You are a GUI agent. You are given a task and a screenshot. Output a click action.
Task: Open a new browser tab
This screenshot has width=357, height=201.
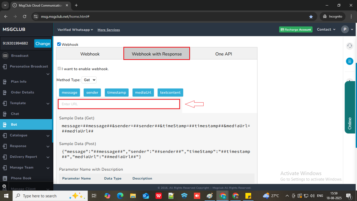click(76, 5)
